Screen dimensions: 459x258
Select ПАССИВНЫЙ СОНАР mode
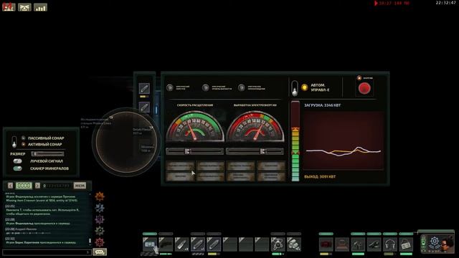[46, 138]
